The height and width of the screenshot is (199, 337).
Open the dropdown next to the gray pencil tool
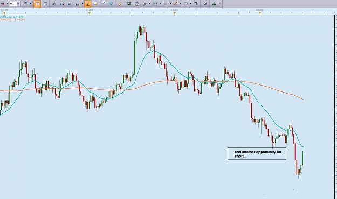click(x=170, y=4)
